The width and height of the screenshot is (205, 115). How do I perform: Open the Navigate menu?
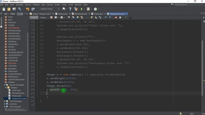coord(20,4)
